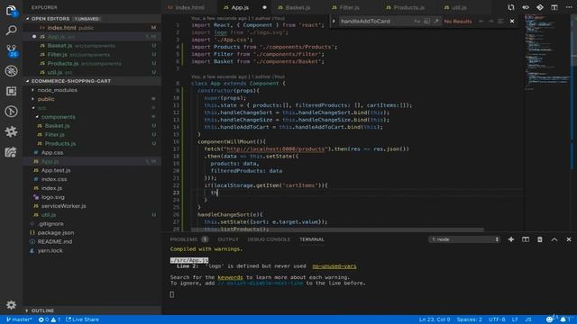
Task: Collapse the src folder
Action: pos(41,108)
